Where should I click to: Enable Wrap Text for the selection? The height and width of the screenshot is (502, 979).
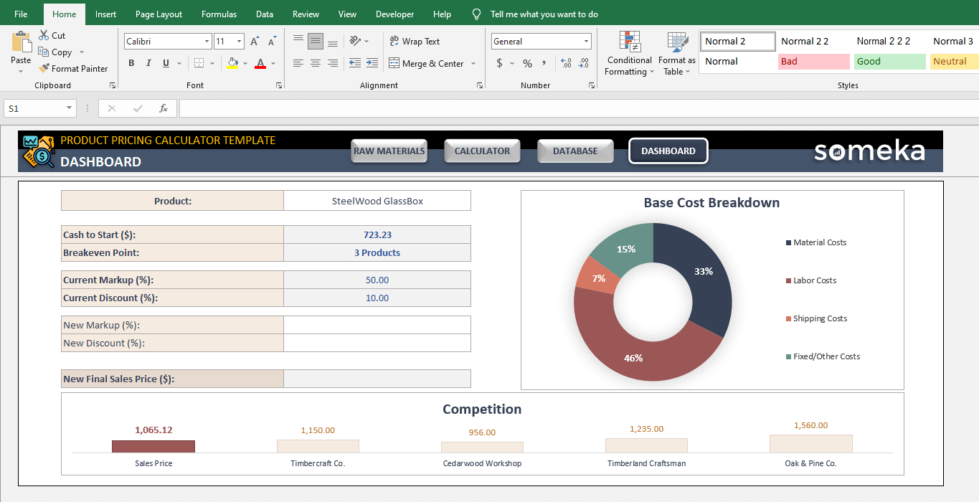point(415,41)
